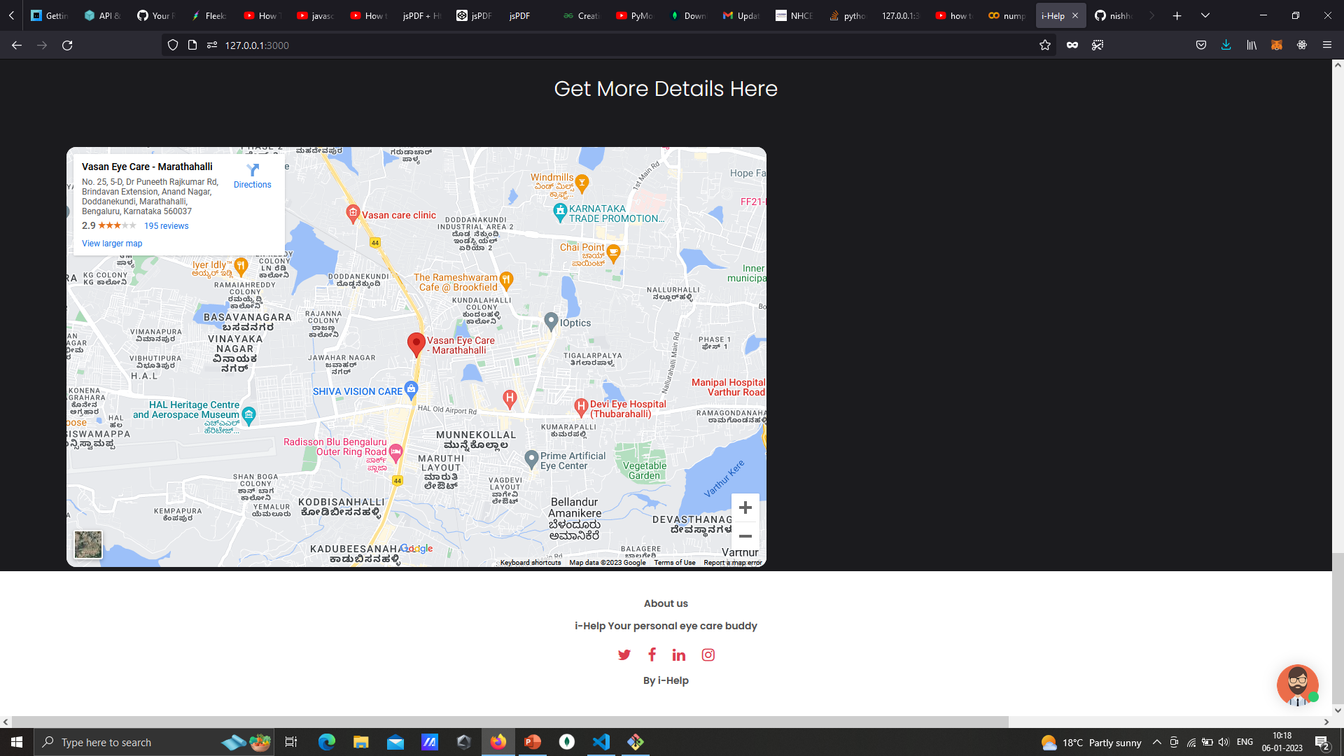Select The Rameshwaram Cafe map marker
This screenshot has width=1344, height=756.
point(507,281)
